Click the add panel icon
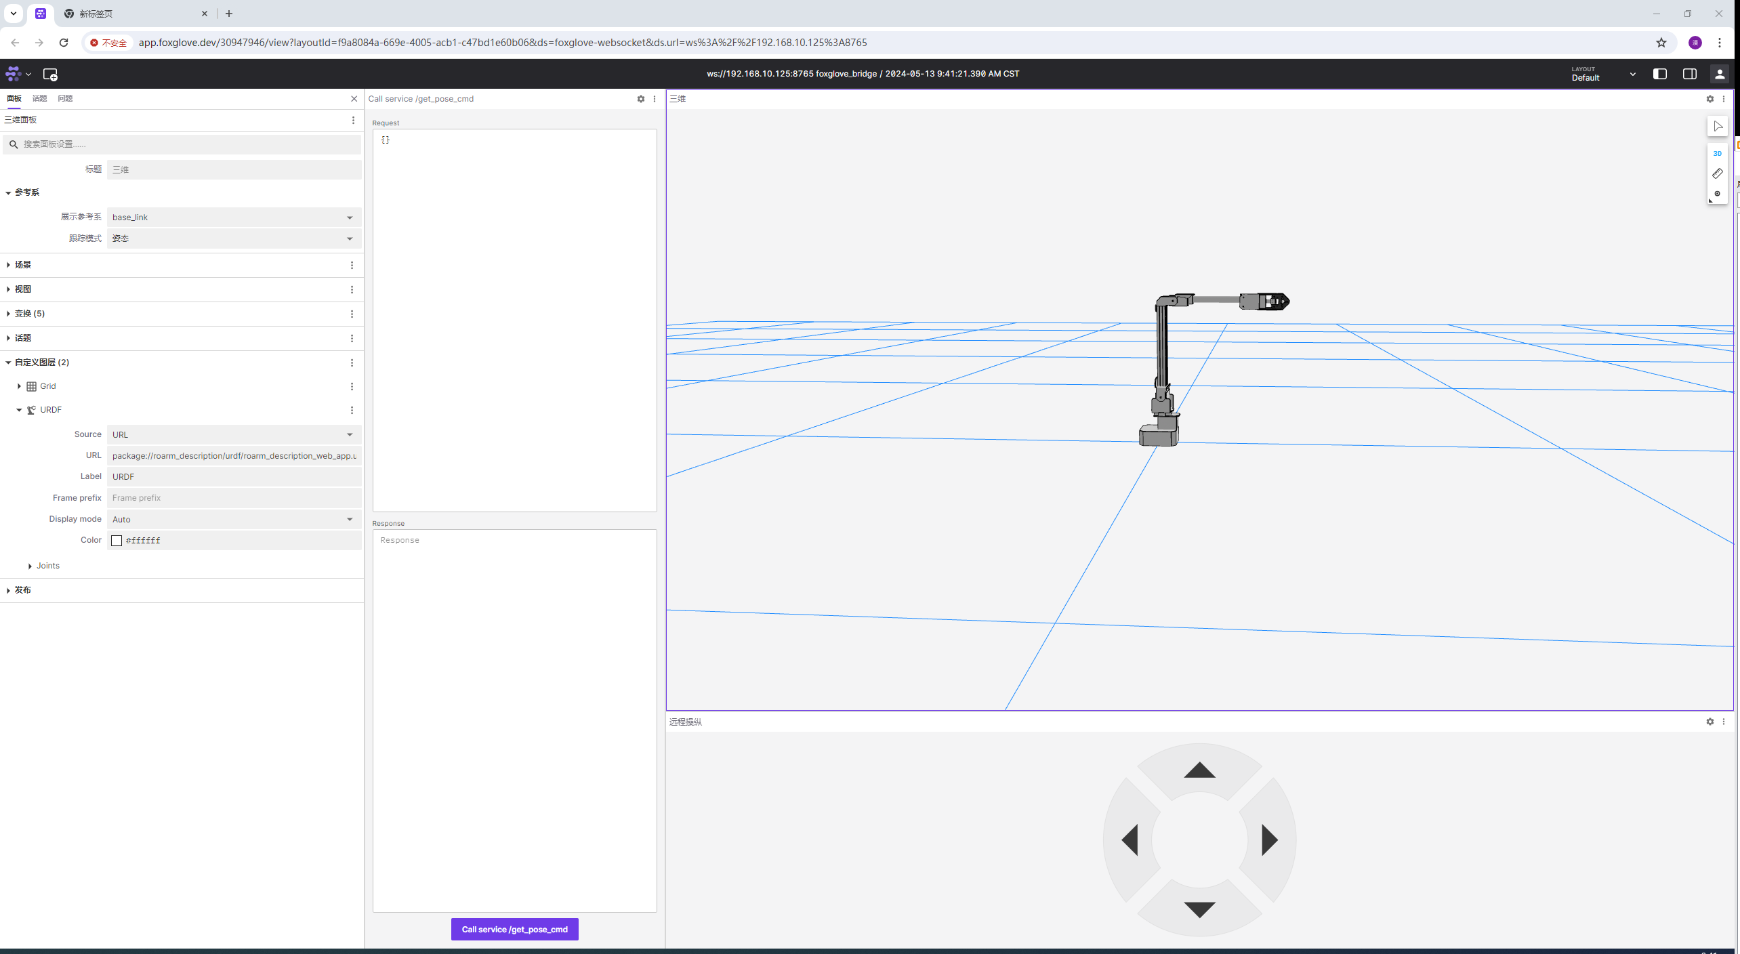1740x954 pixels. point(50,75)
